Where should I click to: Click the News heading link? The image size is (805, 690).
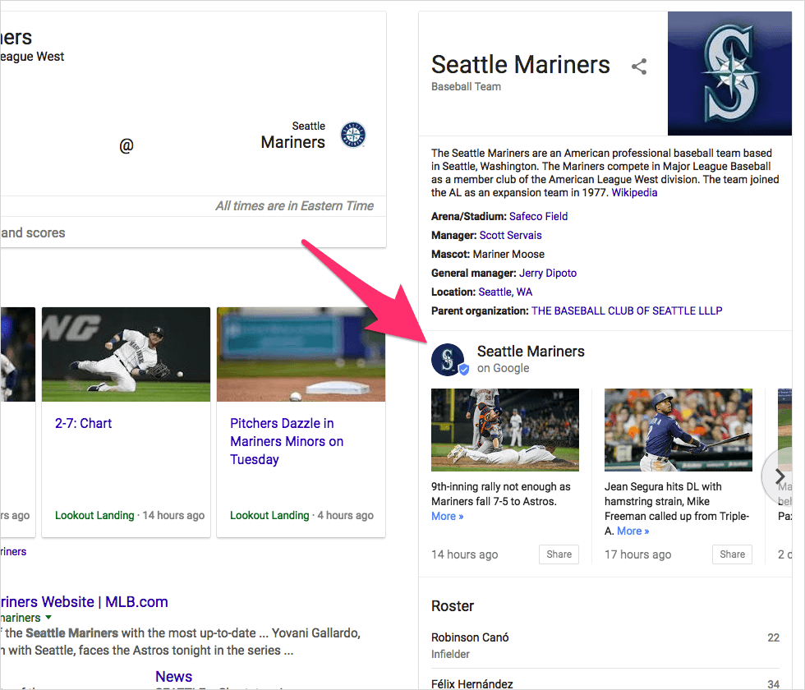(173, 676)
